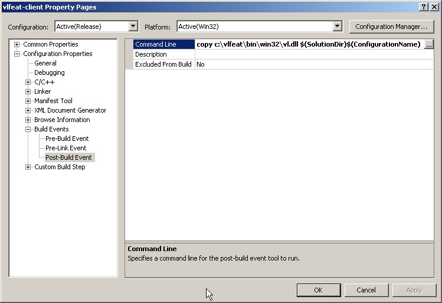Viewport: 442px width, 303px height.
Task: Click the ellipsis button beside Command Line
Action: coord(429,45)
